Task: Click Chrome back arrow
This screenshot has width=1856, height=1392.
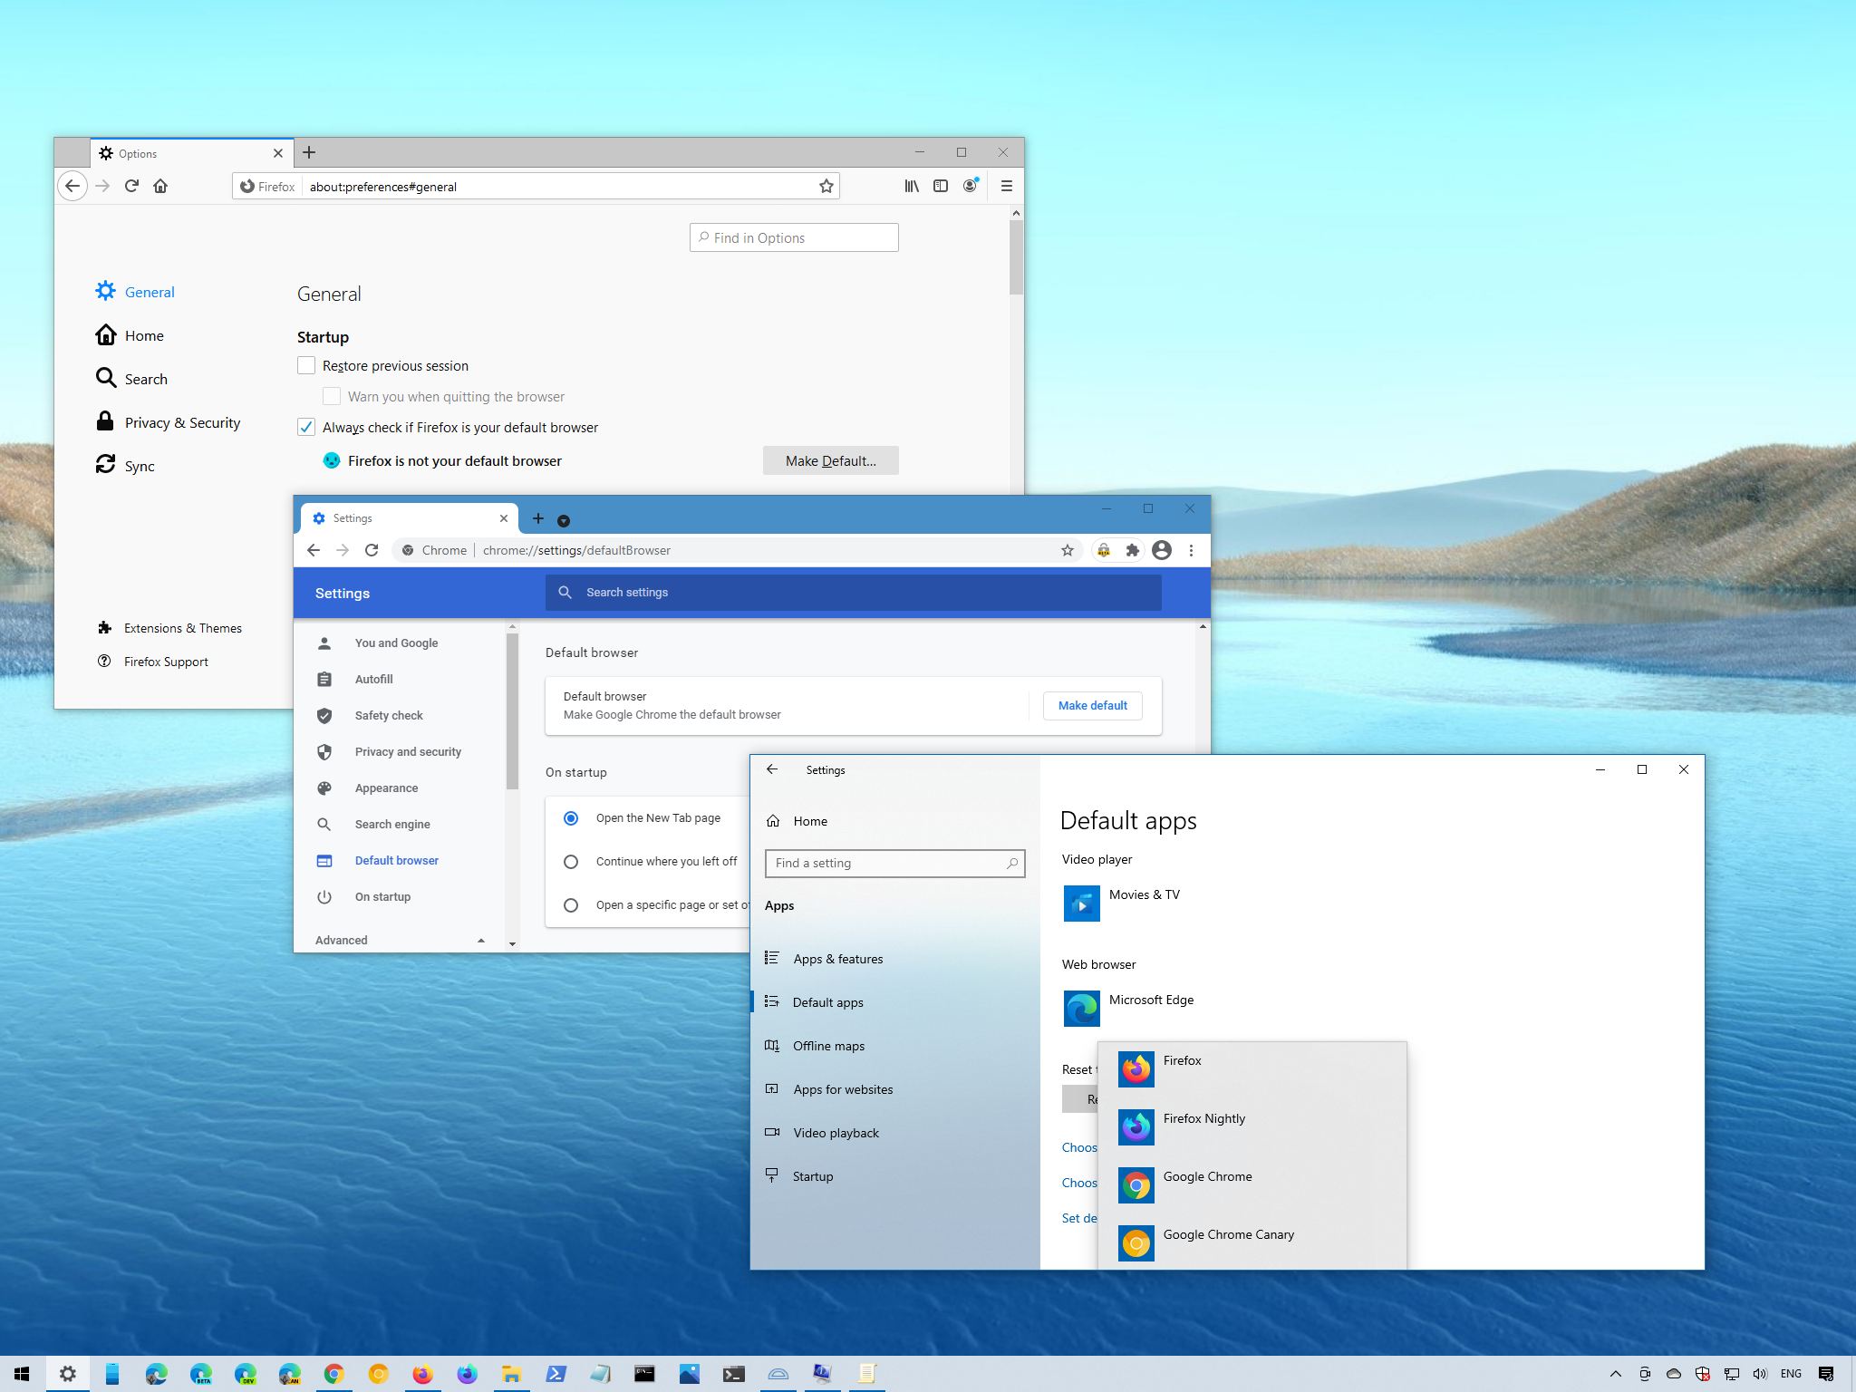Action: [314, 550]
